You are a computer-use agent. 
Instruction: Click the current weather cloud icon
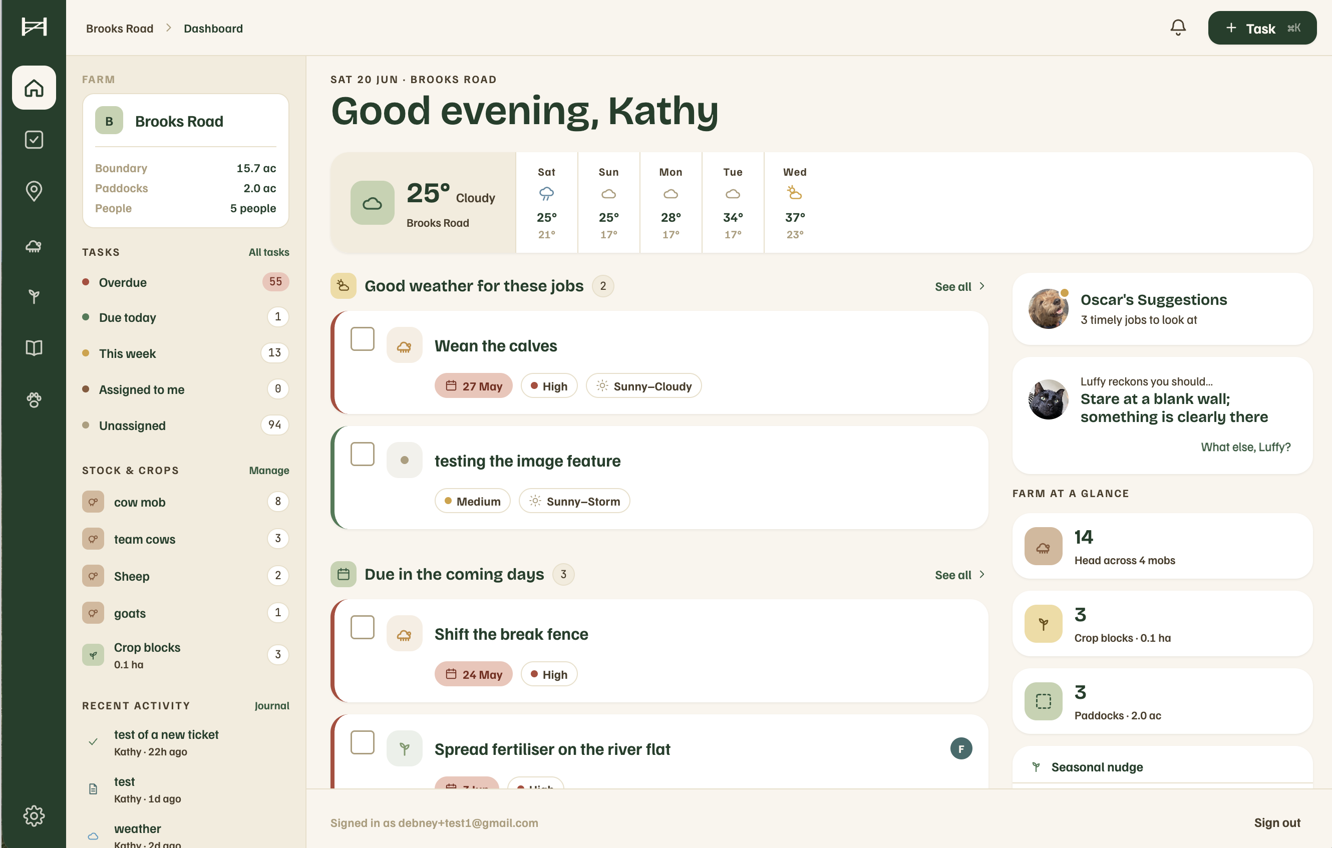pos(372,203)
